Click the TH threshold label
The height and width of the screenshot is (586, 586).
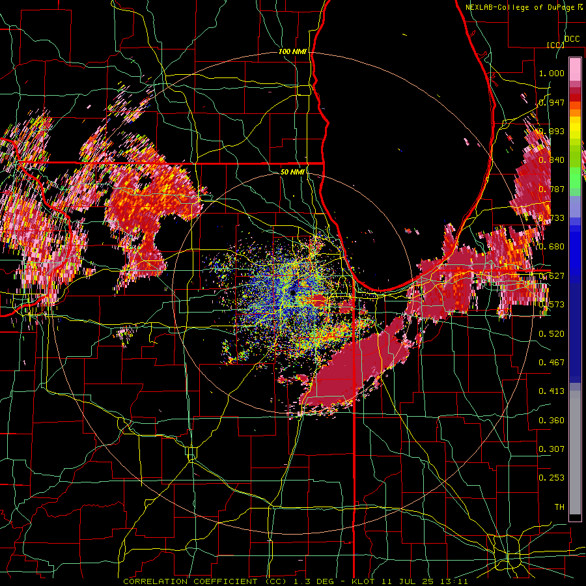559,507
